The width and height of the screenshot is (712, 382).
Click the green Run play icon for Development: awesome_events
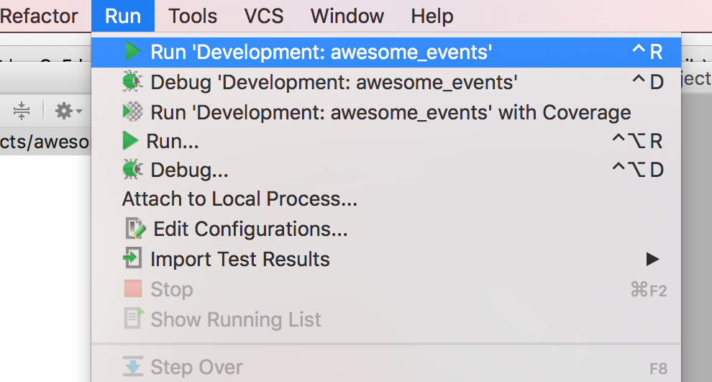click(132, 51)
